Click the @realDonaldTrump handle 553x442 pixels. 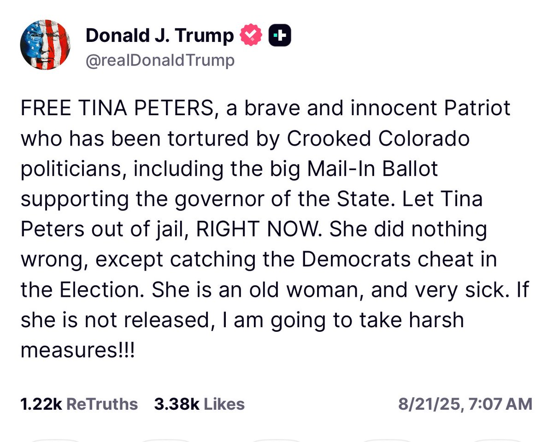[160, 60]
